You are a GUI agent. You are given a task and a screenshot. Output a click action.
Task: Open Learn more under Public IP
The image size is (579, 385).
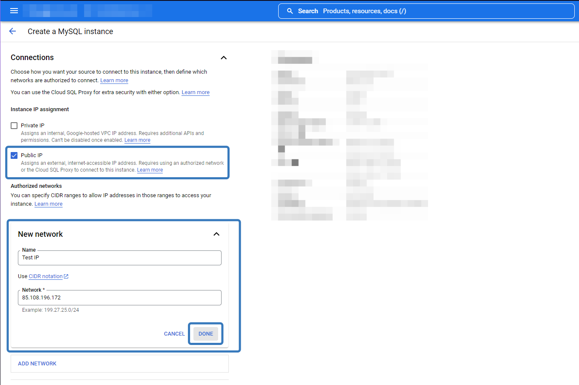coord(150,170)
